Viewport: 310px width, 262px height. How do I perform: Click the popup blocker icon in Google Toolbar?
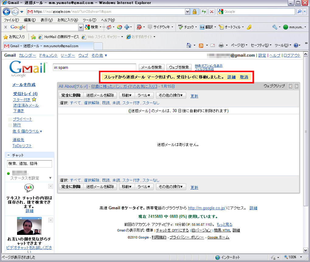point(139,27)
